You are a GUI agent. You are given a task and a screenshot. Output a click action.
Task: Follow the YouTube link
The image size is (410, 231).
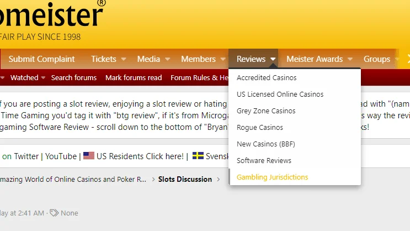pos(61,156)
